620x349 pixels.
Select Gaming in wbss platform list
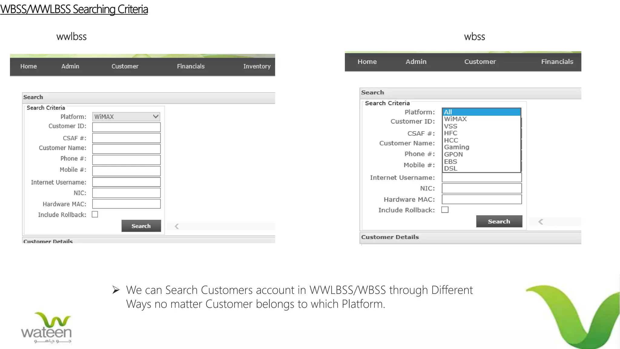(481, 147)
